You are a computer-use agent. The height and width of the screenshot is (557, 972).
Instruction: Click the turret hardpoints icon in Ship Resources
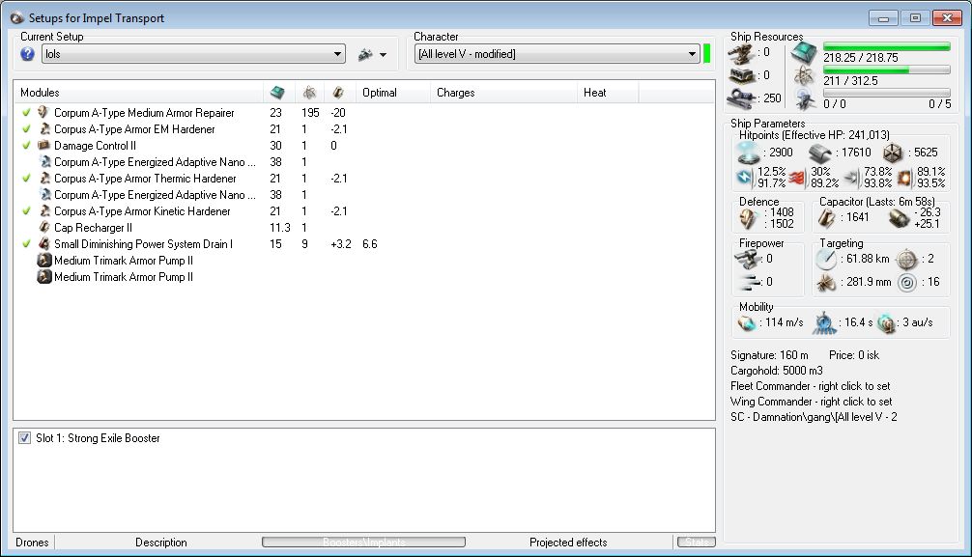click(x=742, y=53)
